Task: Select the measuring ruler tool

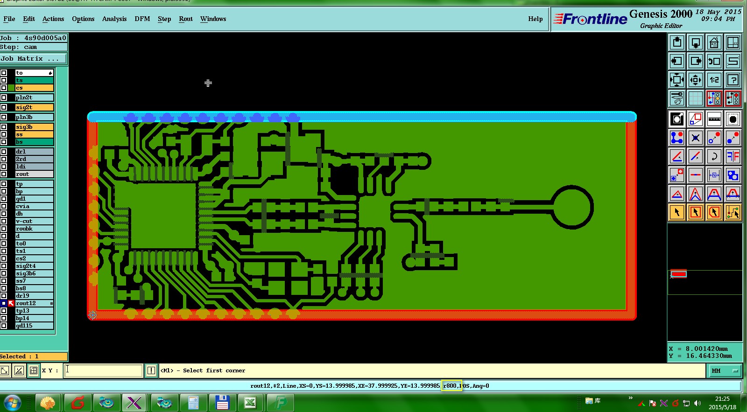Action: (714, 119)
